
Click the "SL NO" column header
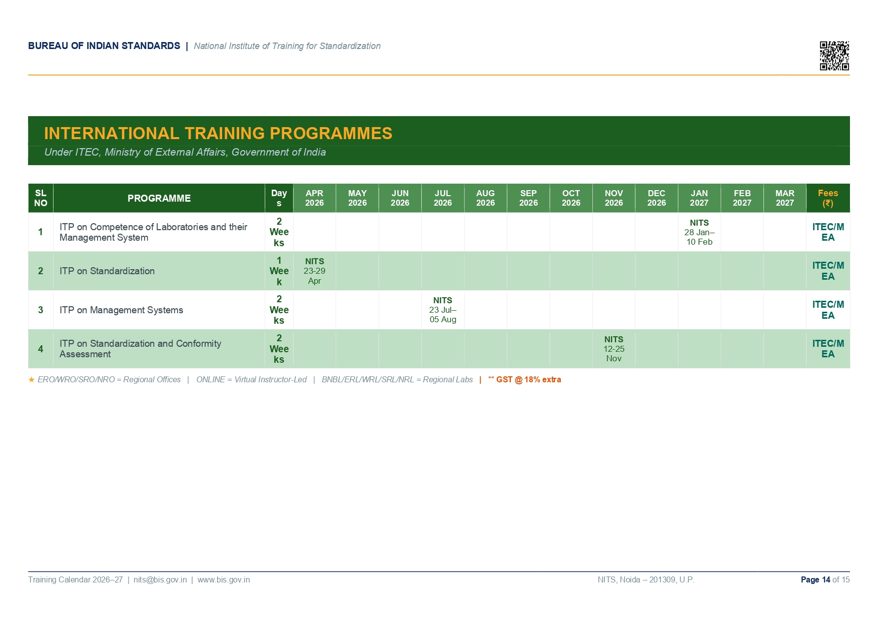(41, 198)
